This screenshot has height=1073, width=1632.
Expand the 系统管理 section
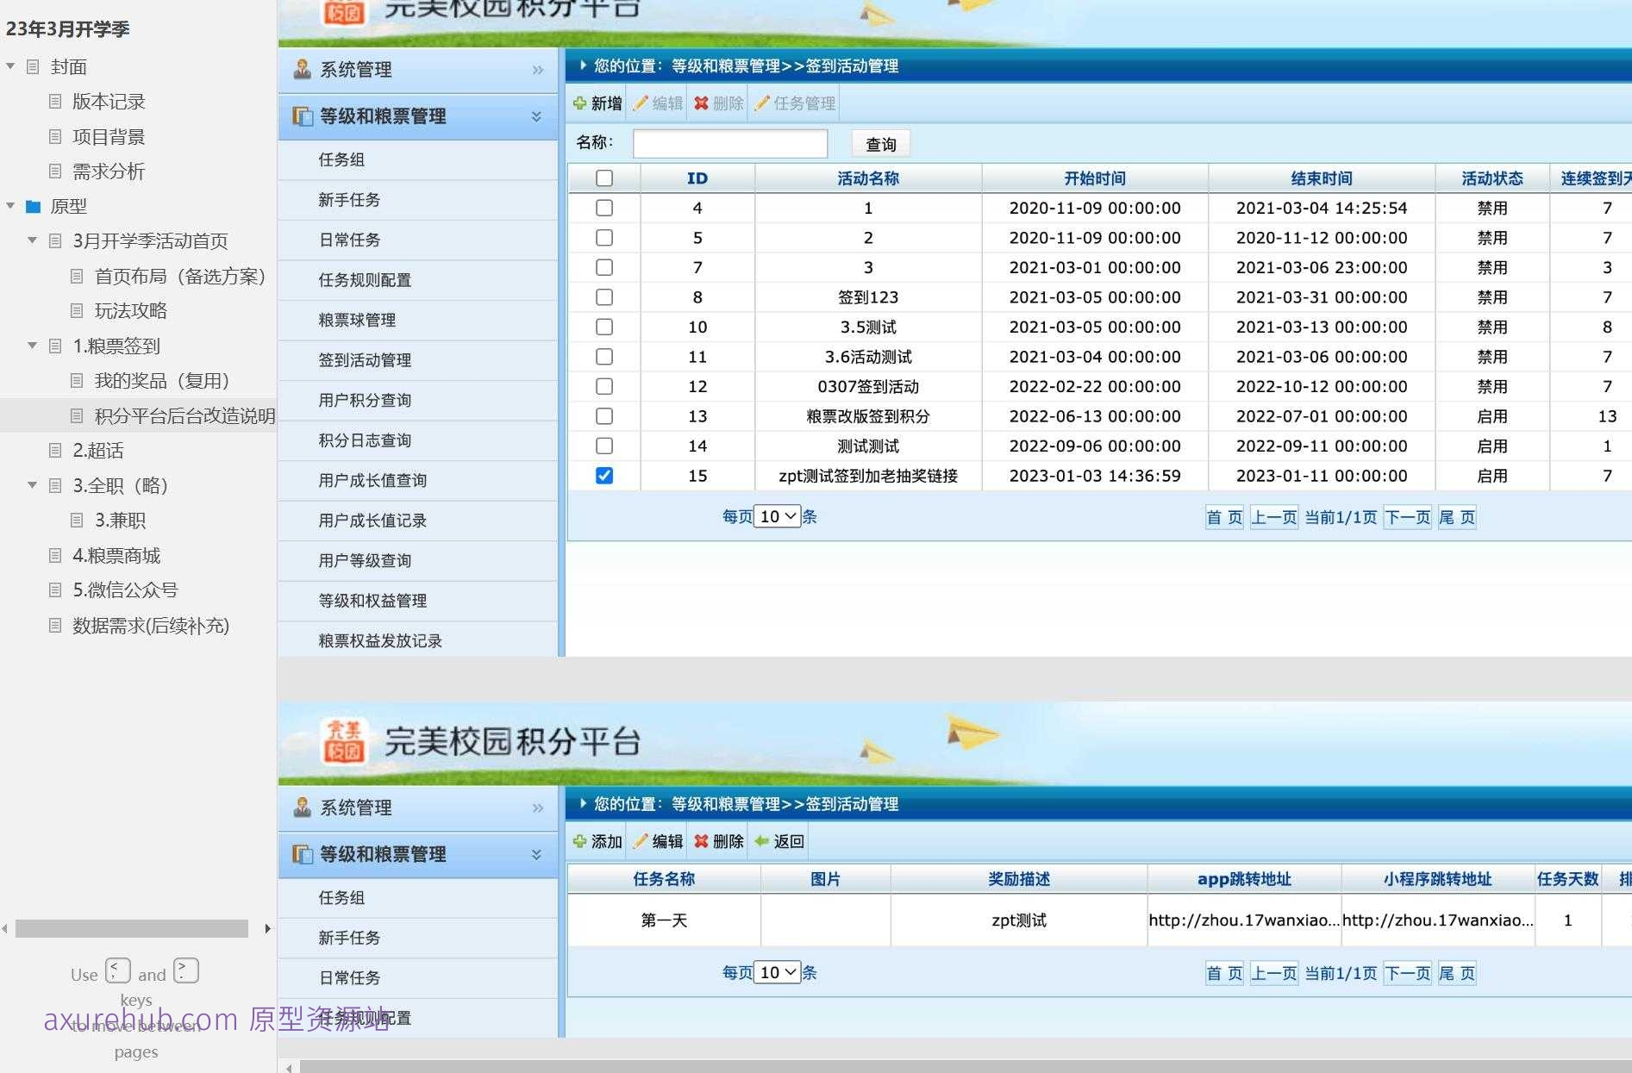pyautogui.click(x=538, y=69)
